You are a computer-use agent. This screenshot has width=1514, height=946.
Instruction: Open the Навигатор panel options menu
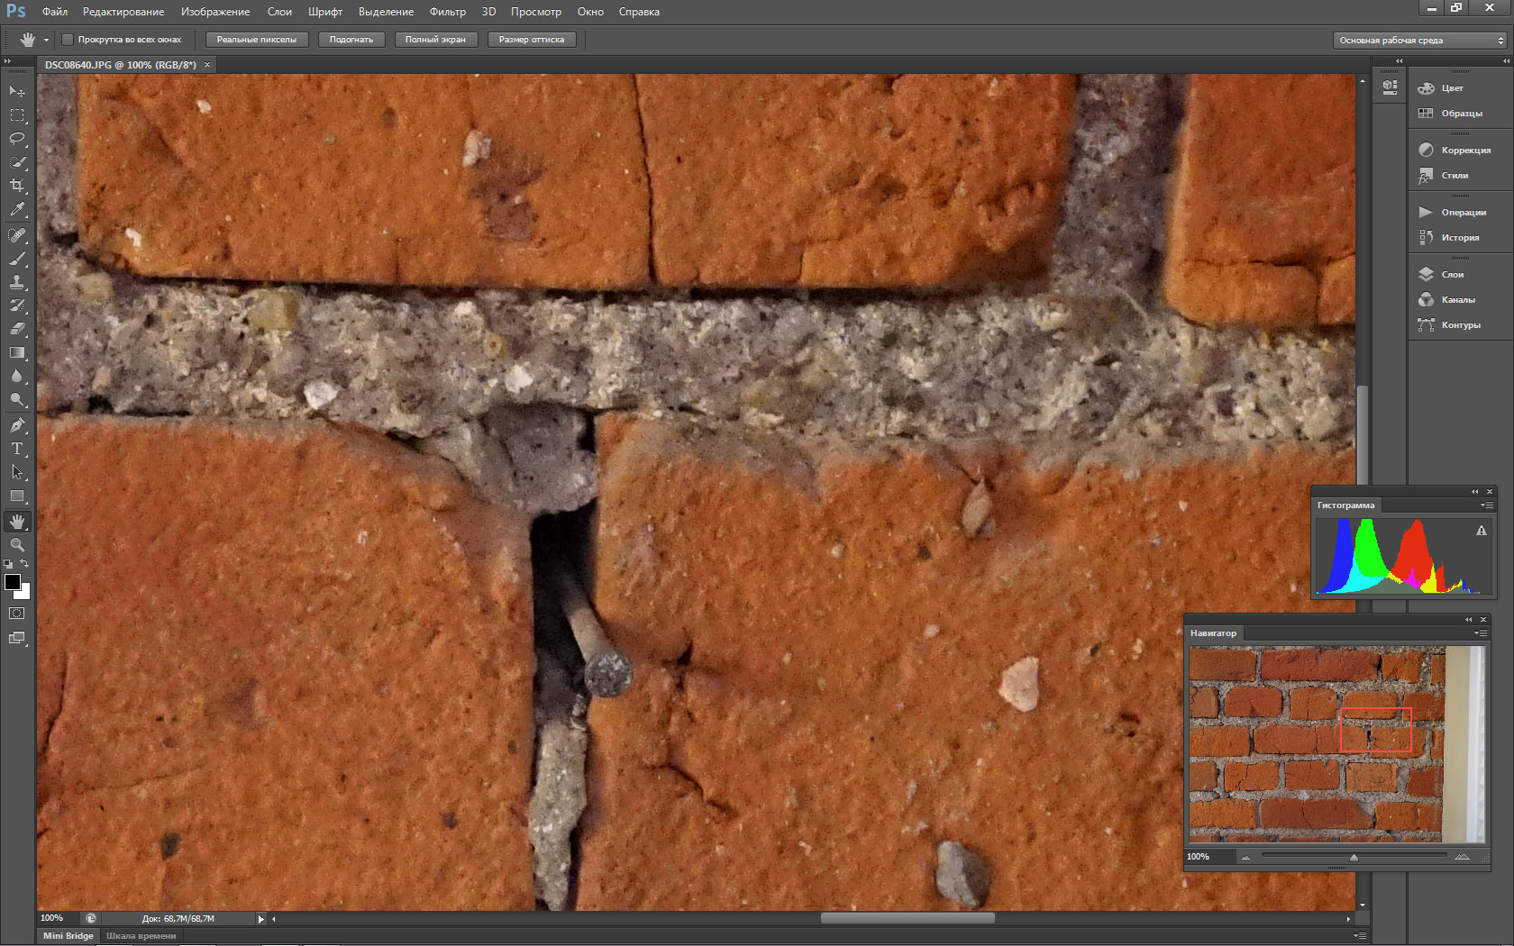pyautogui.click(x=1481, y=633)
